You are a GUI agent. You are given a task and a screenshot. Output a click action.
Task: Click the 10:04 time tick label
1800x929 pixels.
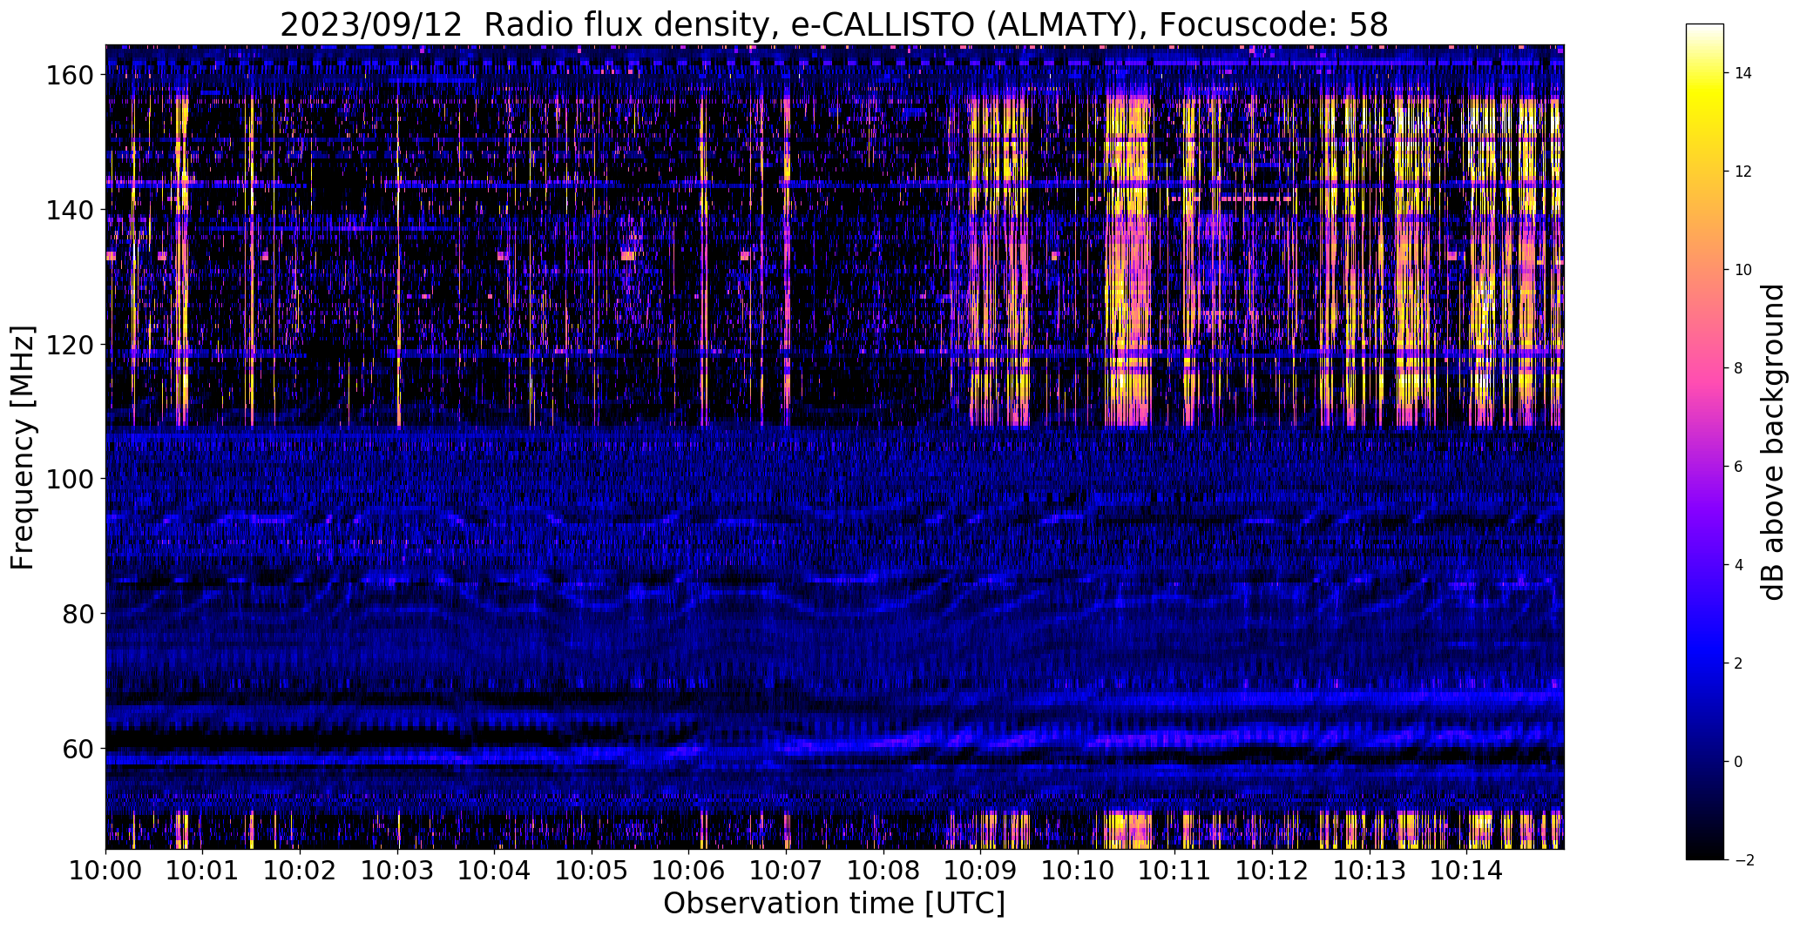(x=495, y=870)
